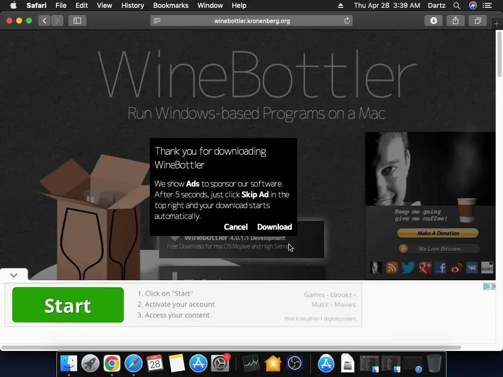Open Siri from the menu bar

(473, 5)
